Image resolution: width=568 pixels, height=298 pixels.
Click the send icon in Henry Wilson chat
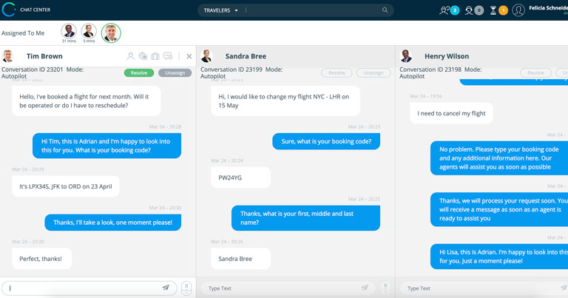pos(564,288)
